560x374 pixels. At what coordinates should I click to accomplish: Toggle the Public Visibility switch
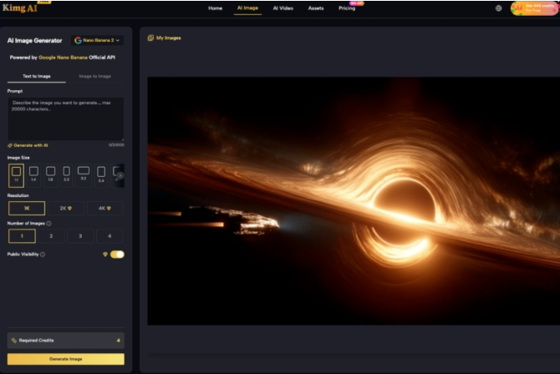117,255
